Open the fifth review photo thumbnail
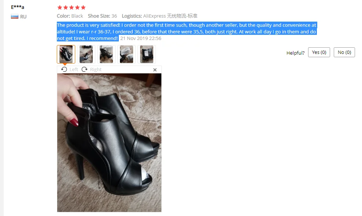The width and height of the screenshot is (362, 216). click(x=147, y=54)
